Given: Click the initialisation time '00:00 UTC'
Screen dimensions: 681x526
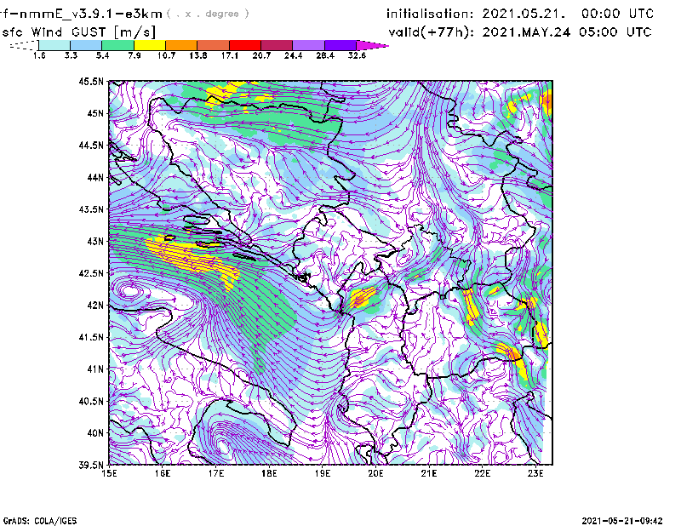Looking at the screenshot, I should 617,14.
